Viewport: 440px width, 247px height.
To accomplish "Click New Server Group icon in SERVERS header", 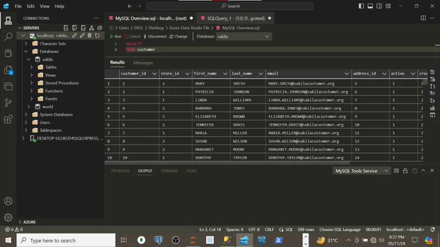I will (x=74, y=28).
